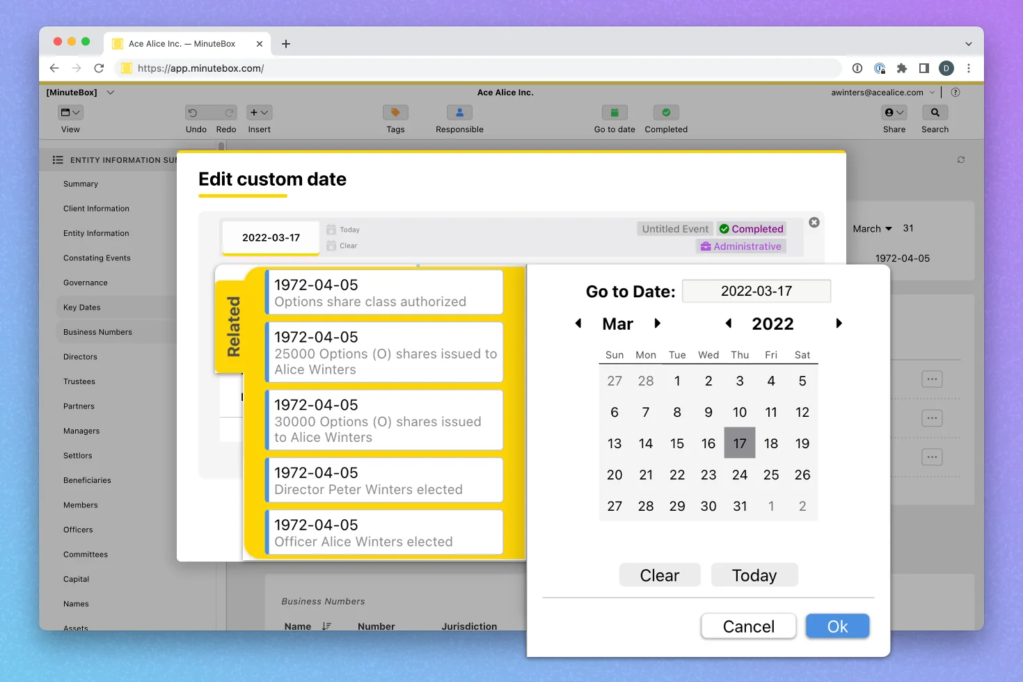
Task: Open the March month dropdown
Action: pos(872,229)
